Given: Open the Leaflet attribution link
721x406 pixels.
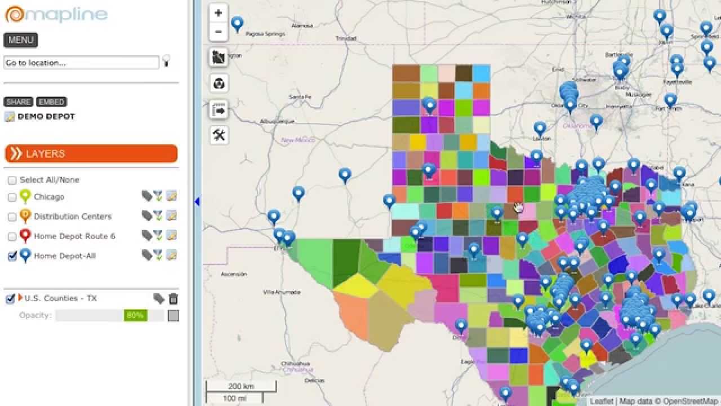Looking at the screenshot, I should pyautogui.click(x=602, y=401).
